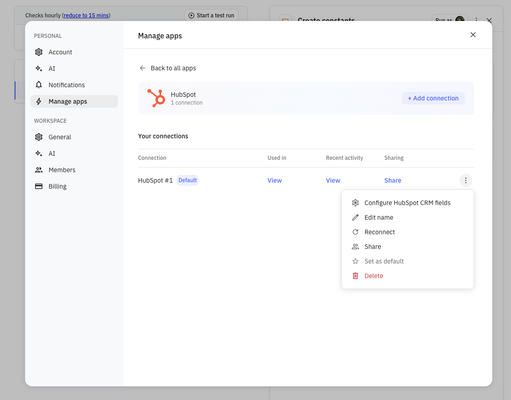The width and height of the screenshot is (511, 400).
Task: Go to Notifications settings
Action: click(67, 85)
